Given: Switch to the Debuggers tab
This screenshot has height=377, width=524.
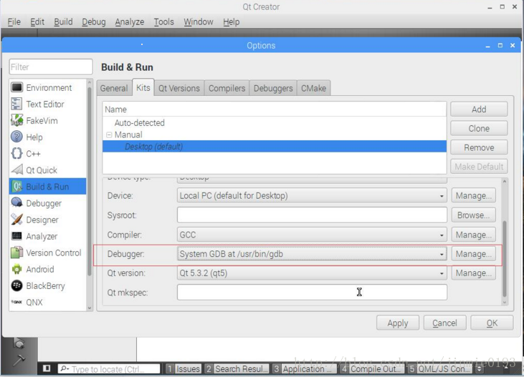Looking at the screenshot, I should click(x=273, y=89).
